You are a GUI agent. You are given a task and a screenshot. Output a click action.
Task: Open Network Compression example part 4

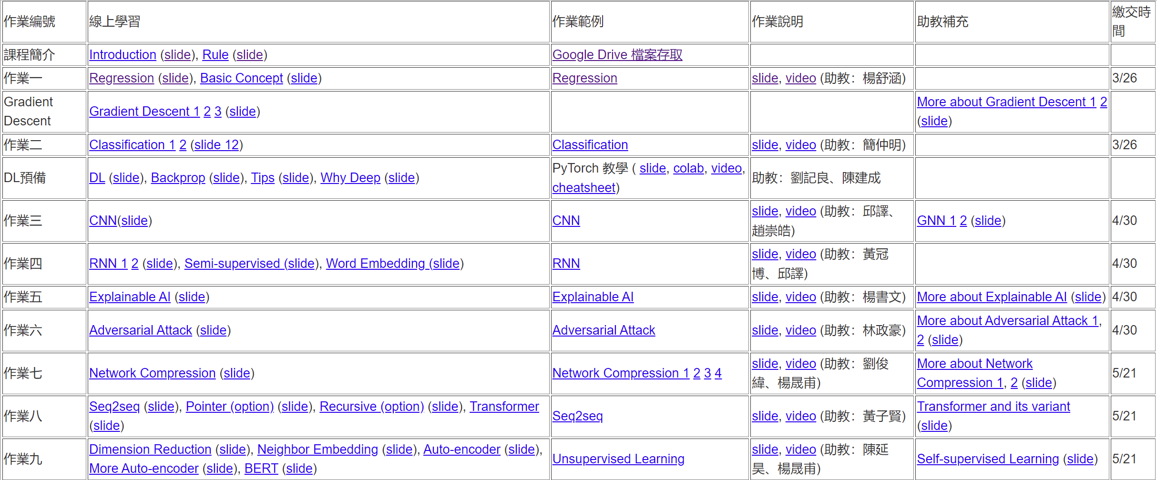(x=718, y=373)
